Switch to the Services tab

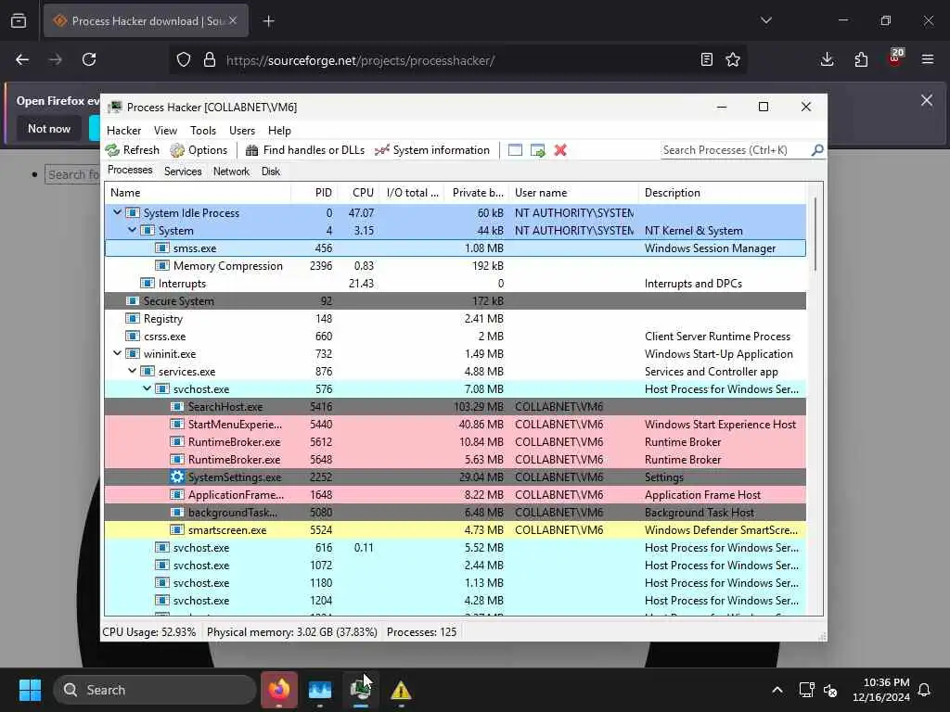[183, 172]
